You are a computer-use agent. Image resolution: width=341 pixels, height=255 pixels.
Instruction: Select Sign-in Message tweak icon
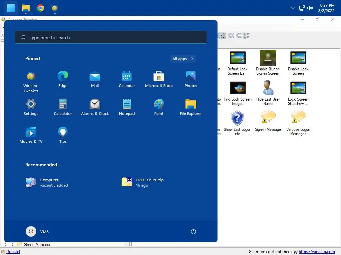pyautogui.click(x=268, y=121)
